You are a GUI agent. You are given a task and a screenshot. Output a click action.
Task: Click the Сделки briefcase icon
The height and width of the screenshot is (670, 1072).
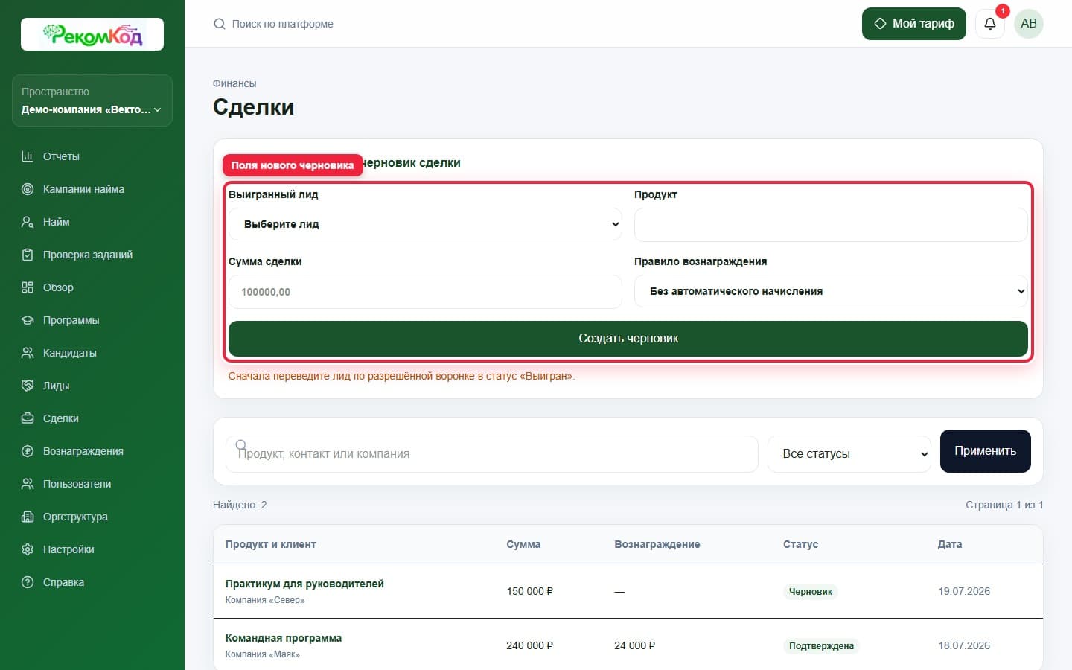[28, 418]
